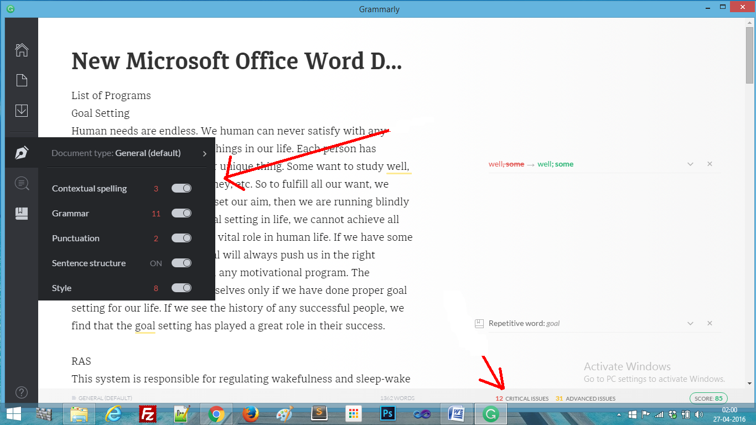Click 12 Critical Issues in status bar
Image resolution: width=756 pixels, height=425 pixels.
(522, 398)
